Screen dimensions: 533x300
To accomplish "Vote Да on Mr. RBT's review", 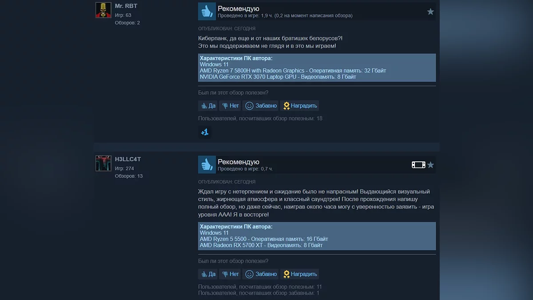I will point(208,106).
